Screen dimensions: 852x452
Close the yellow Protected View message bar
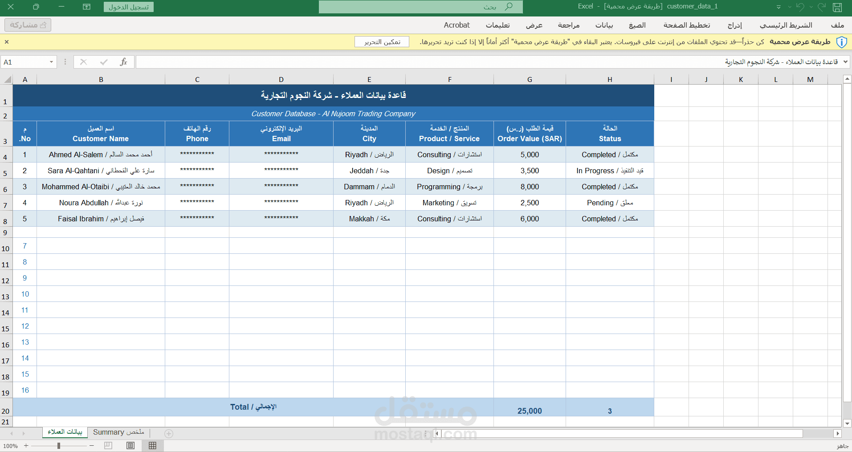point(7,42)
